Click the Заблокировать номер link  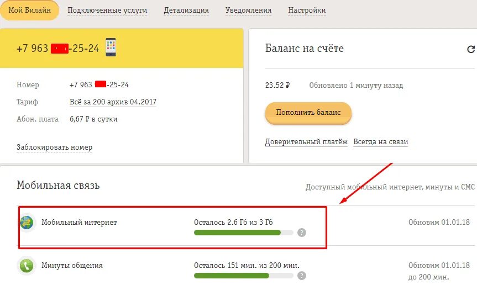tap(55, 147)
